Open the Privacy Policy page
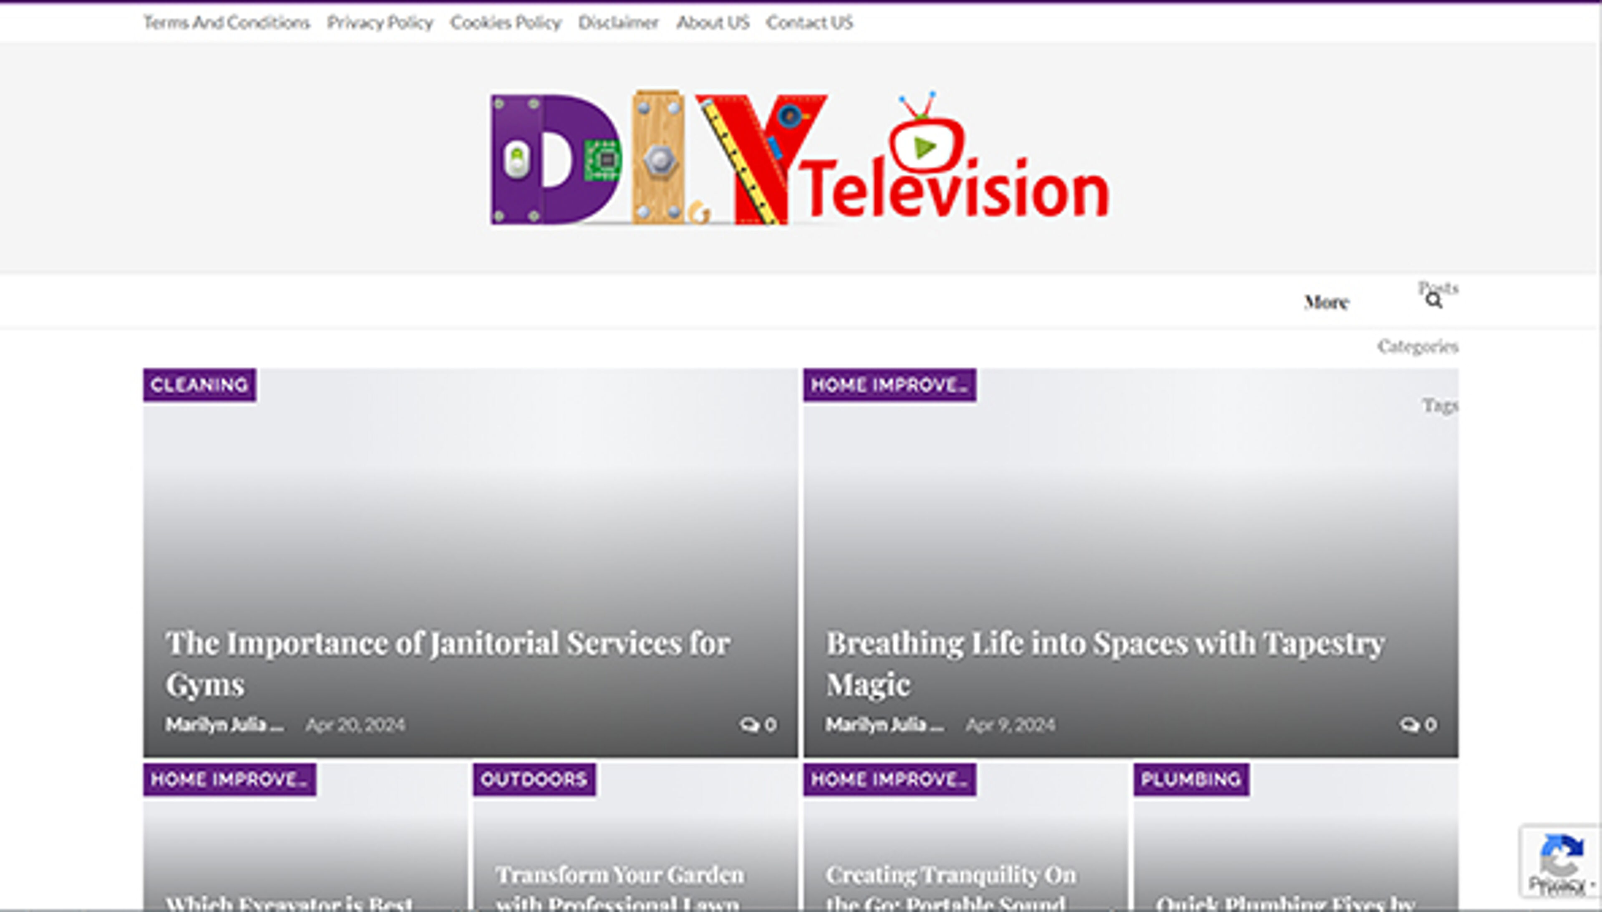This screenshot has height=912, width=1602. tap(381, 23)
